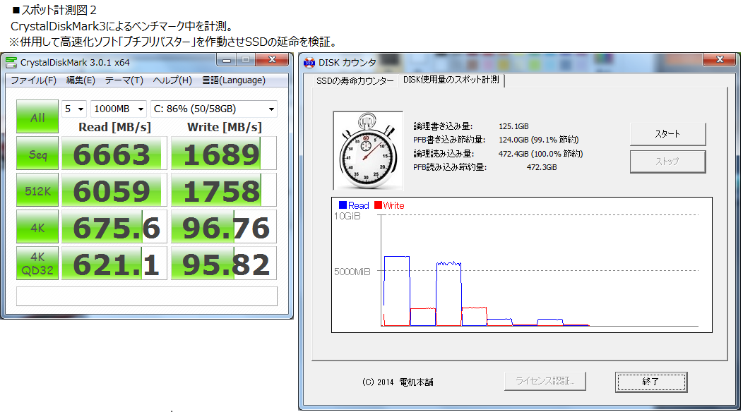Click the blue Read legend square
This screenshot has width=743, height=412.
pos(343,205)
